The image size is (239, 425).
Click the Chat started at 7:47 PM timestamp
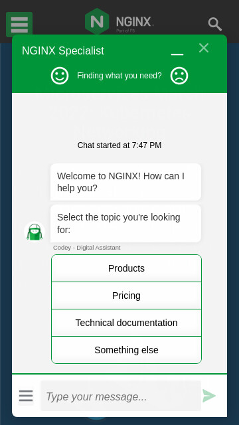point(119,145)
